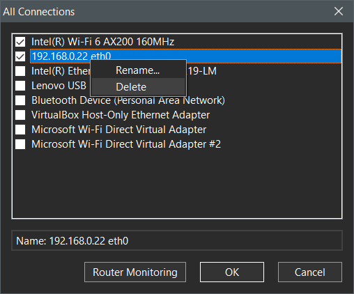Select the VirtualBox Host-Only Ethernet Adapter entry
This screenshot has width=354, height=294.
pos(121,115)
